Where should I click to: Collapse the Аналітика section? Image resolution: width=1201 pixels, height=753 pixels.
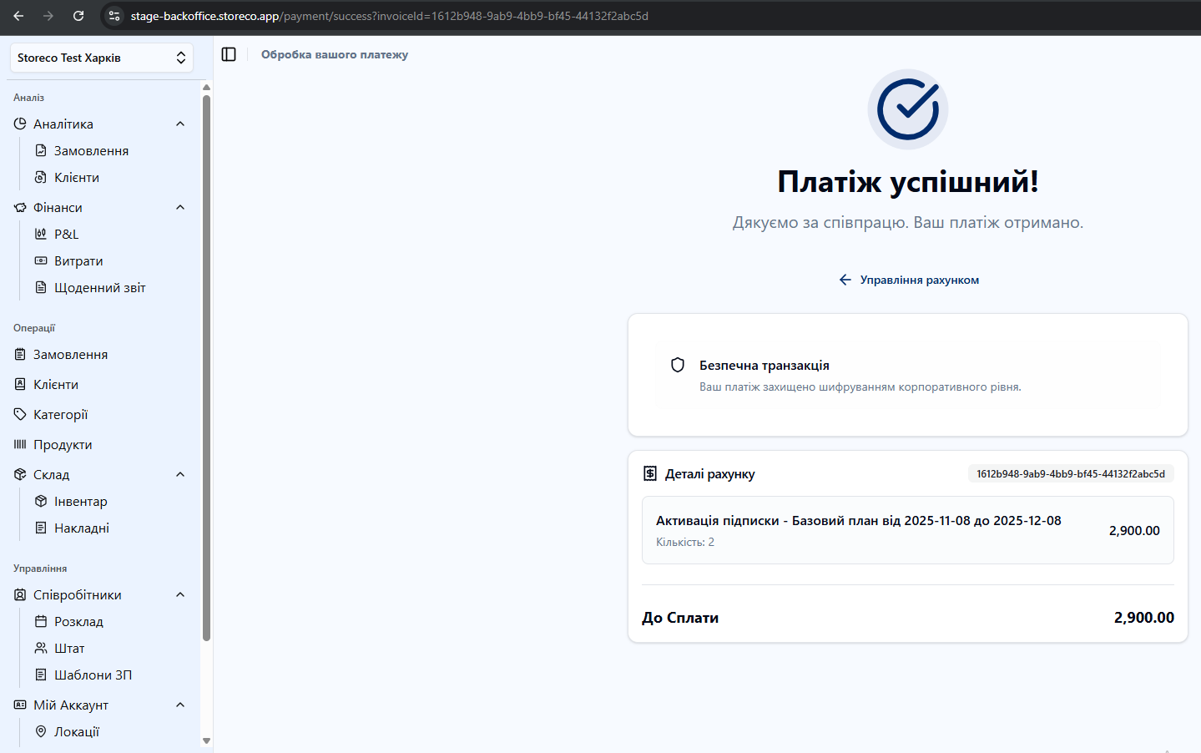click(180, 124)
